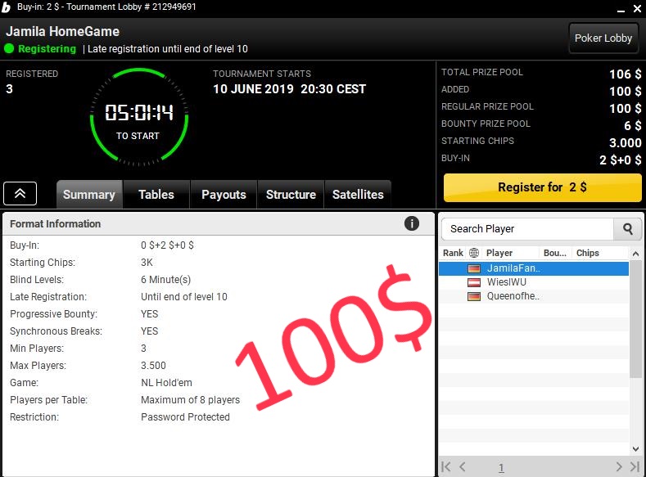Click 'Until end of level 10' value
646x477 pixels.
click(x=183, y=297)
